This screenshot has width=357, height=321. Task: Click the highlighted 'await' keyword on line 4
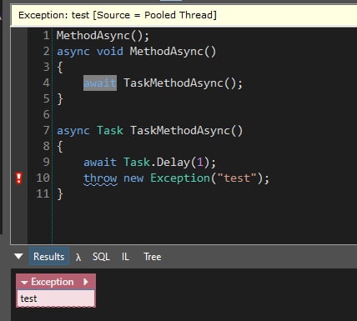click(100, 83)
